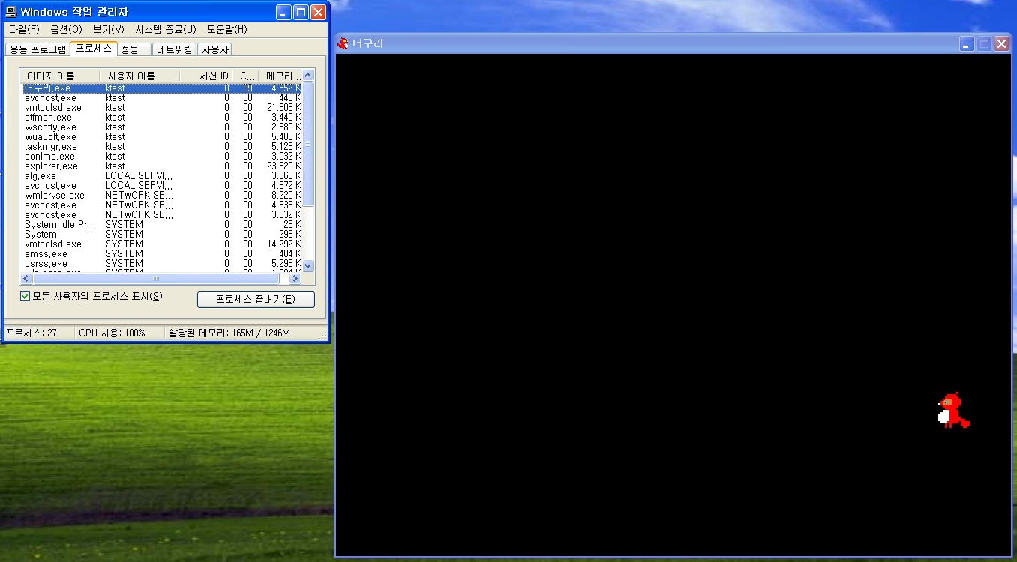Select the csrss.exe process row
Viewport: 1017px width, 562px height.
tap(161, 263)
